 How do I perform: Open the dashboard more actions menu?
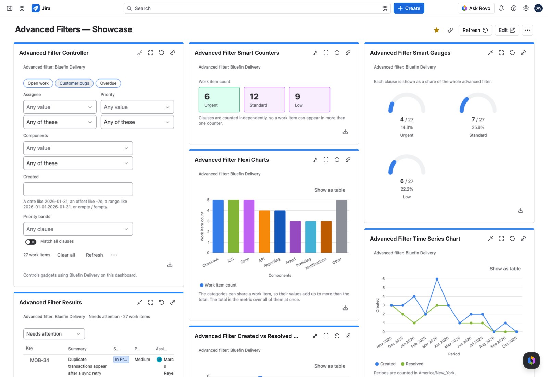click(x=527, y=30)
